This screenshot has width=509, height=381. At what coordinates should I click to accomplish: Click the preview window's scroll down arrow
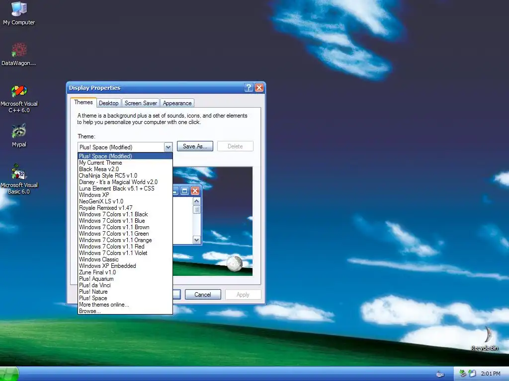pos(196,240)
